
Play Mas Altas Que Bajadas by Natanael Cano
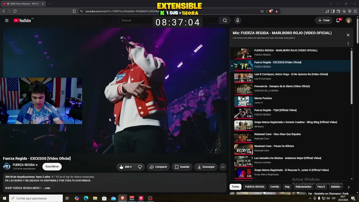click(x=290, y=137)
